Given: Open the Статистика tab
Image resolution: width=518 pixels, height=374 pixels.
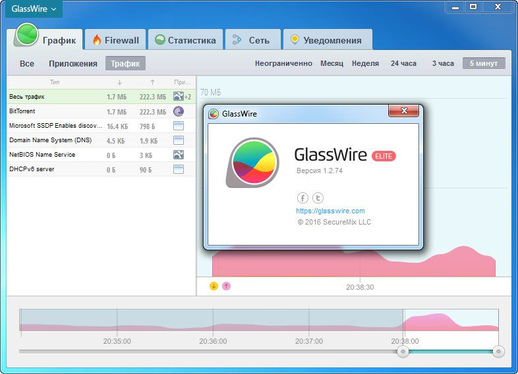Looking at the screenshot, I should [185, 40].
